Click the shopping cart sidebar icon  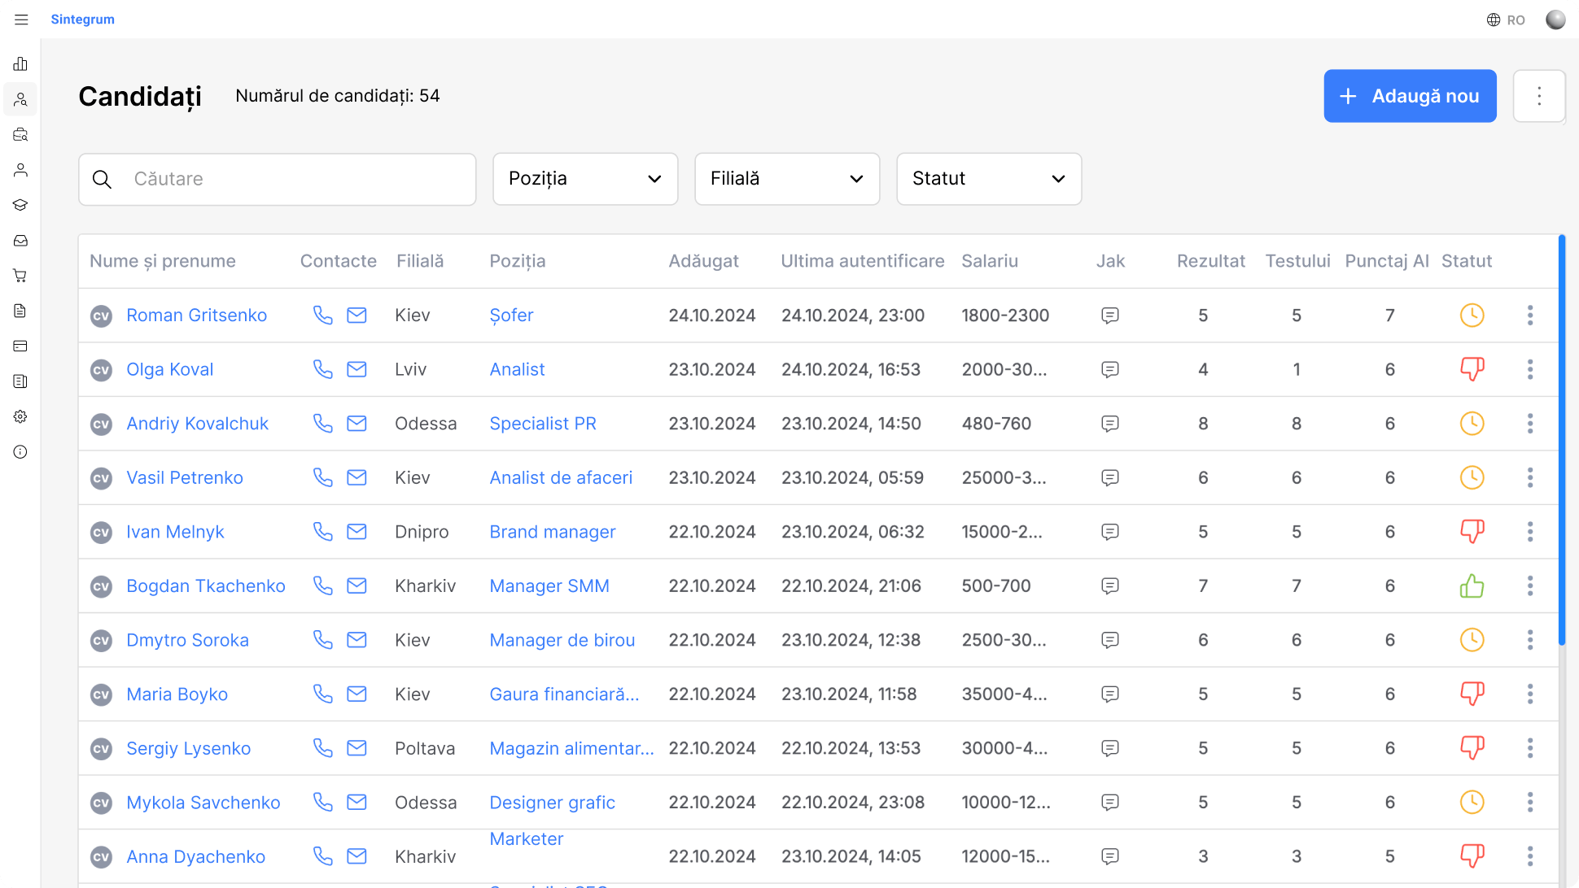[x=20, y=276]
